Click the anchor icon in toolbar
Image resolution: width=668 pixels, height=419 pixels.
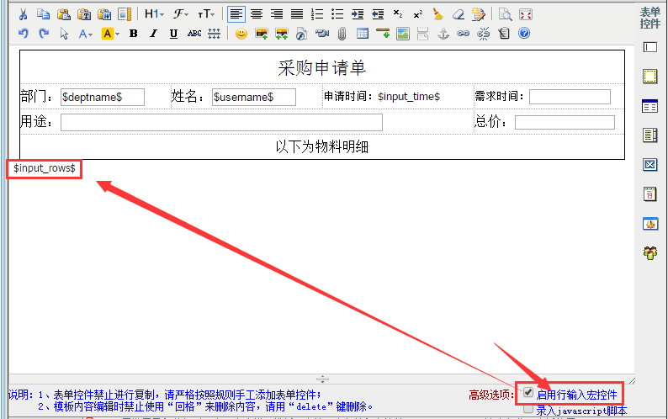click(x=443, y=34)
